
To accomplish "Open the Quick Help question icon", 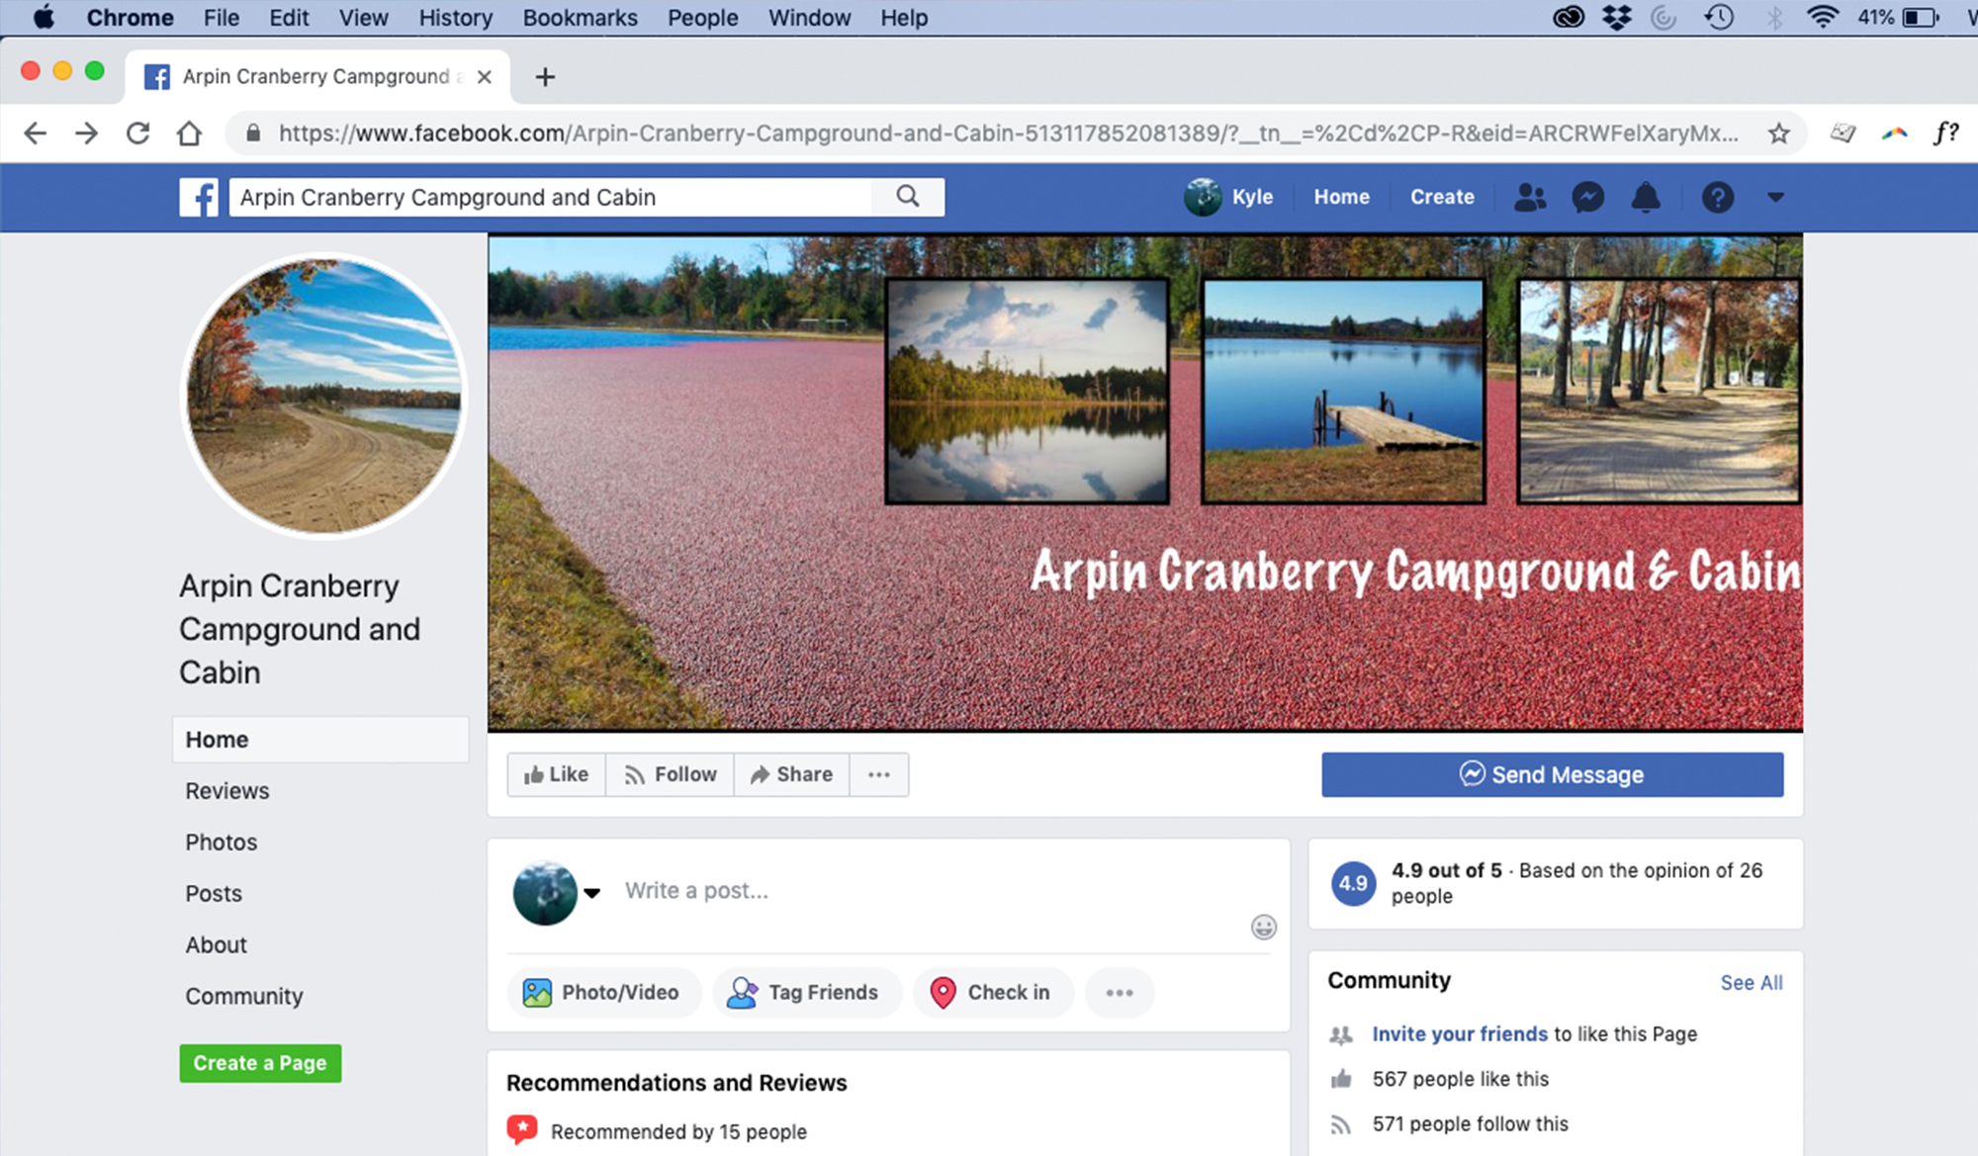I will pyautogui.click(x=1717, y=197).
